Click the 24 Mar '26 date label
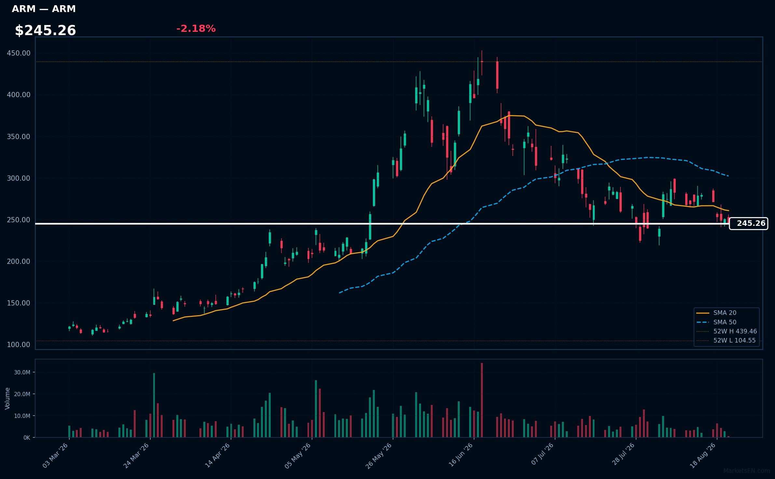Screen dimensions: 775x479 tap(136, 455)
